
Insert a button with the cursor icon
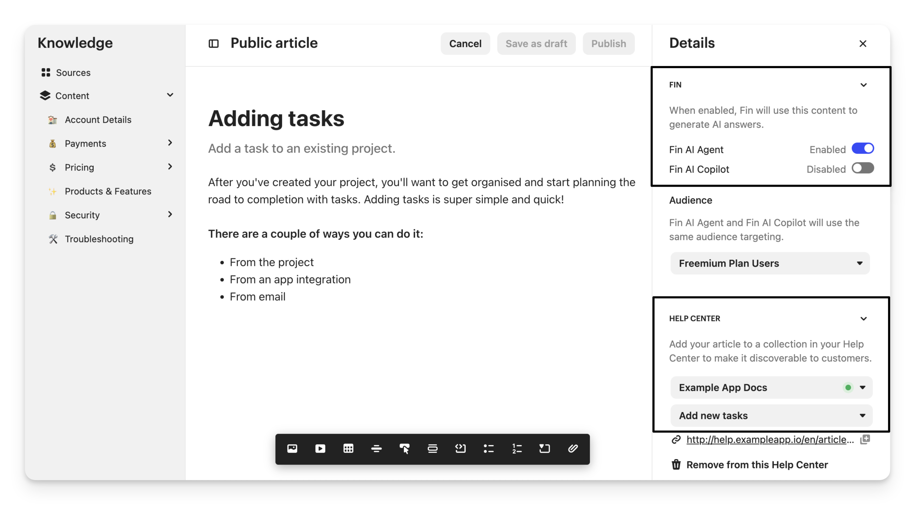404,448
